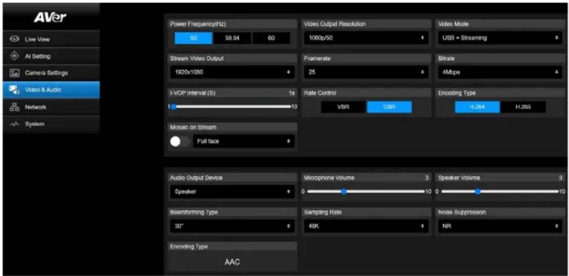The height and width of the screenshot is (276, 569).
Task: Click the Speaker Volume label
Action: click(459, 178)
